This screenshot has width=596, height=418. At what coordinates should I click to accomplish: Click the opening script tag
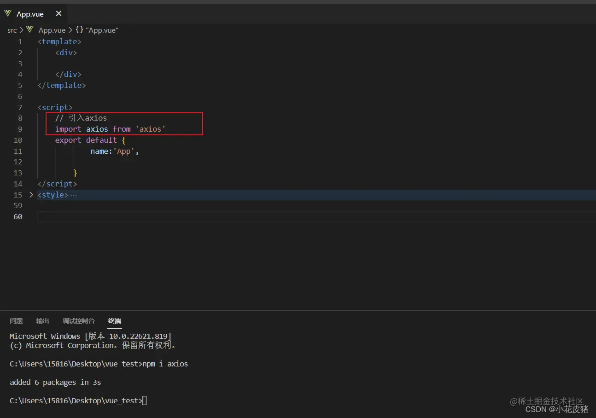55,107
